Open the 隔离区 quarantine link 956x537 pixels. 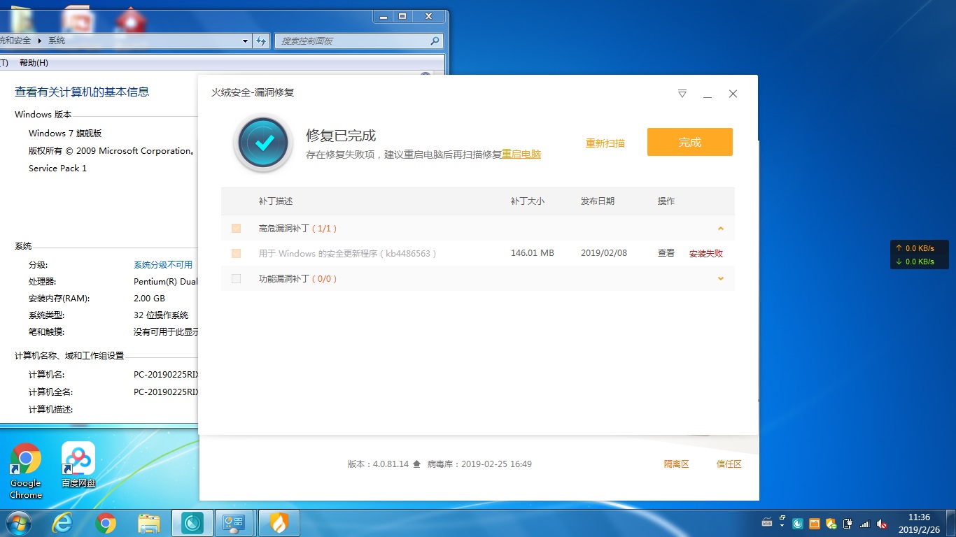pyautogui.click(x=677, y=464)
